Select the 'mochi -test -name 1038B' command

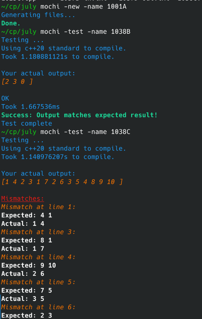85,32
